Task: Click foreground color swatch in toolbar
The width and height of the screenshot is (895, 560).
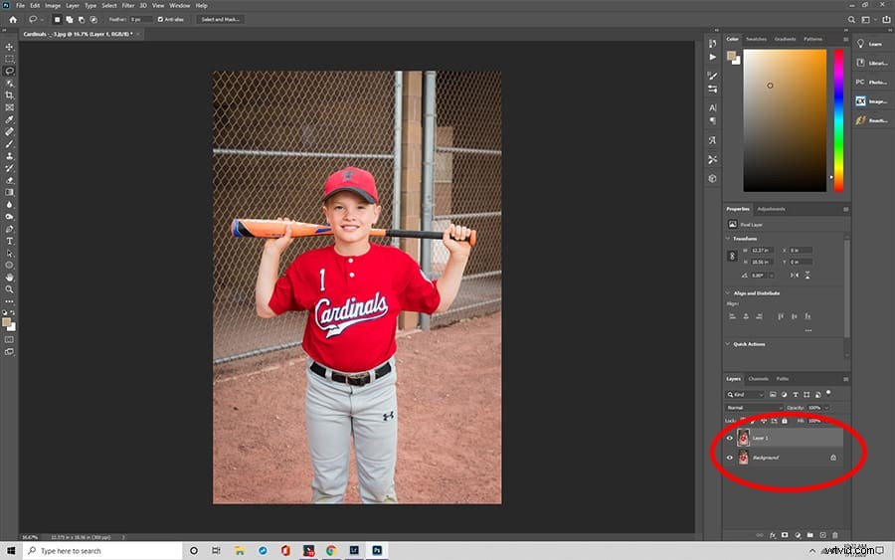Action: (x=6, y=322)
